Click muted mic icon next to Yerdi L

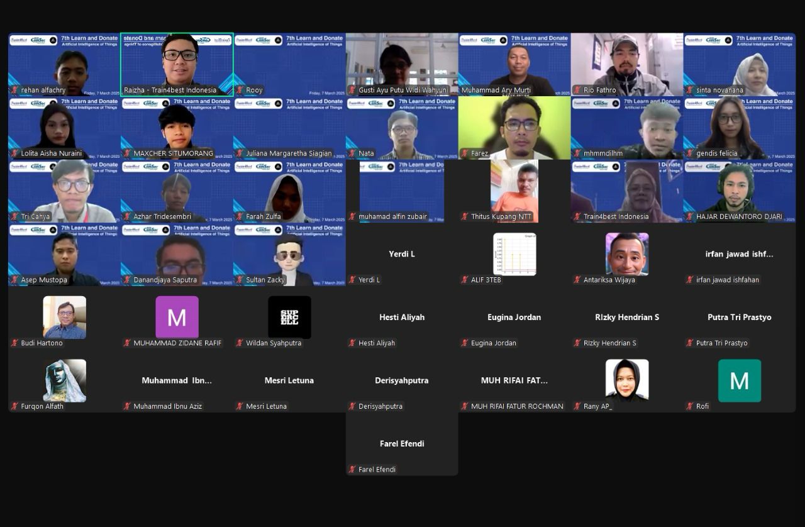(352, 280)
